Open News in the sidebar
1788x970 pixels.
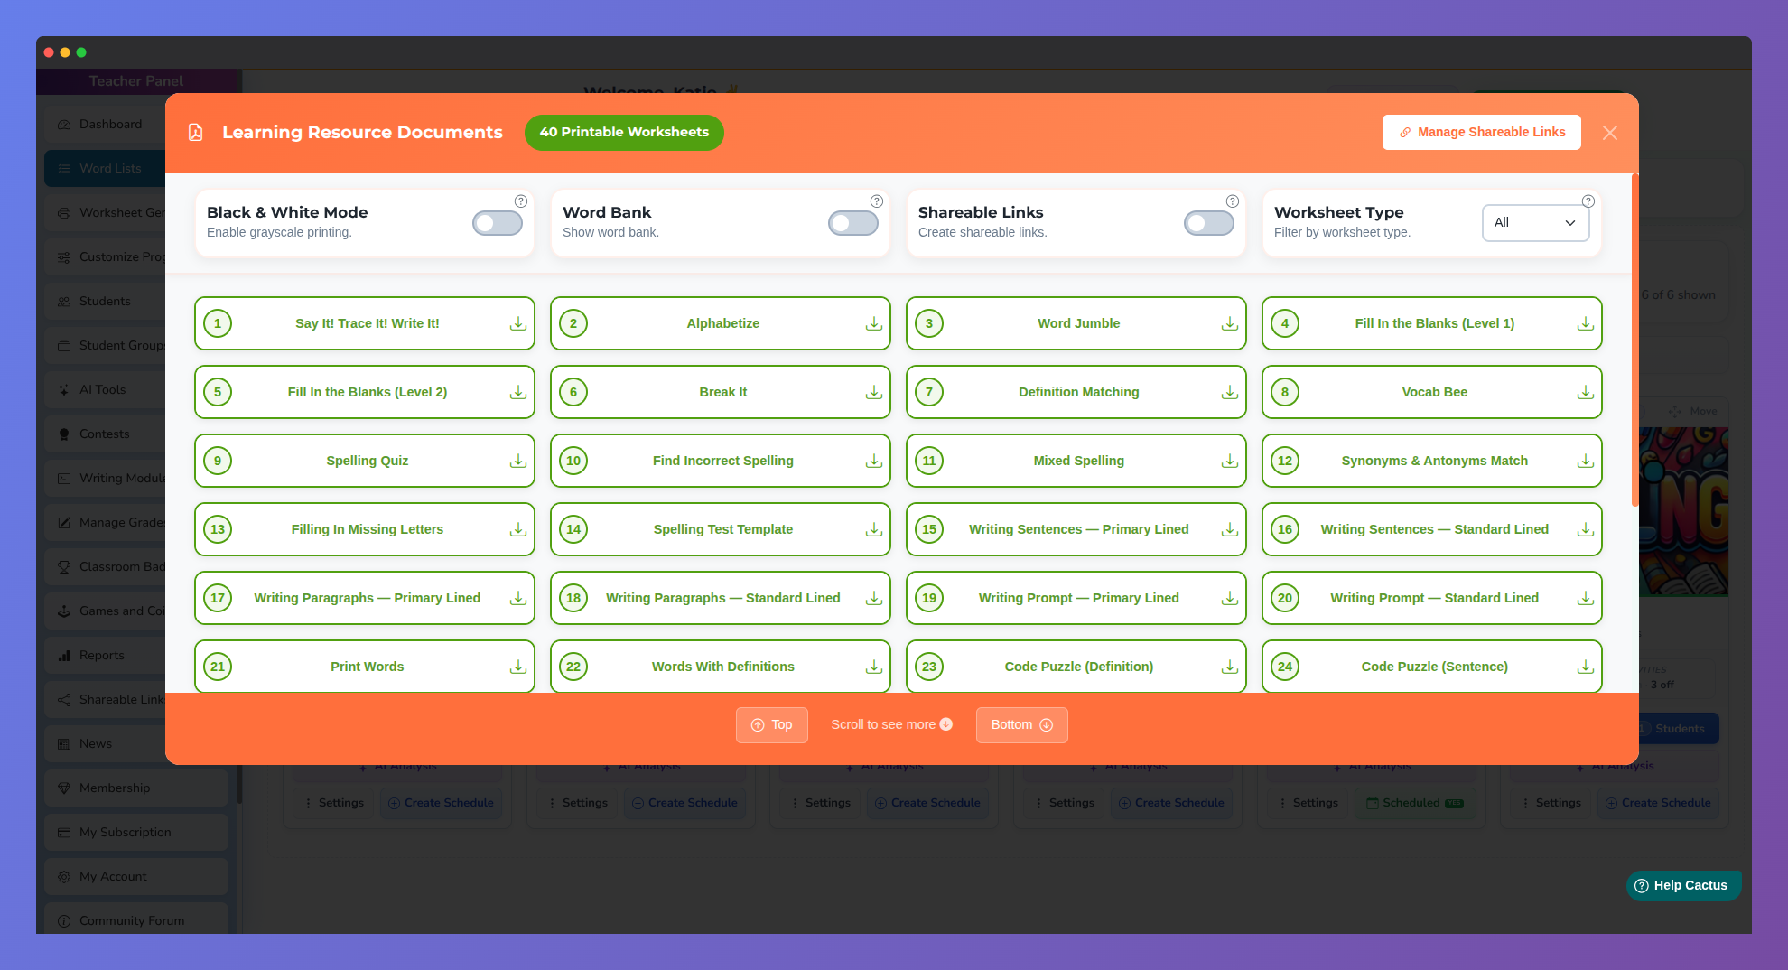107,744
